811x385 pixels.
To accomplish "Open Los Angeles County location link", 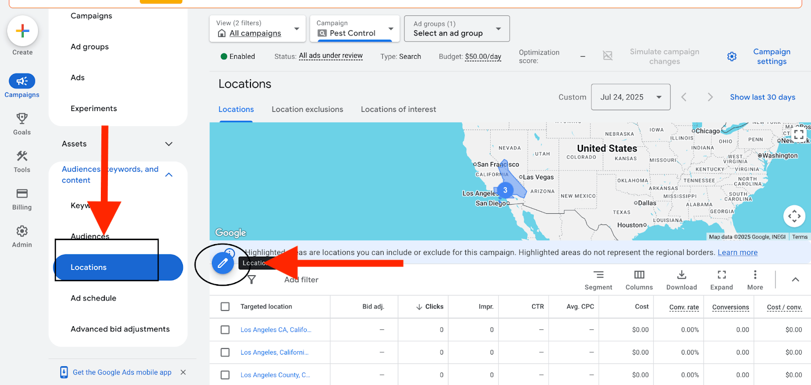I will 275,375.
